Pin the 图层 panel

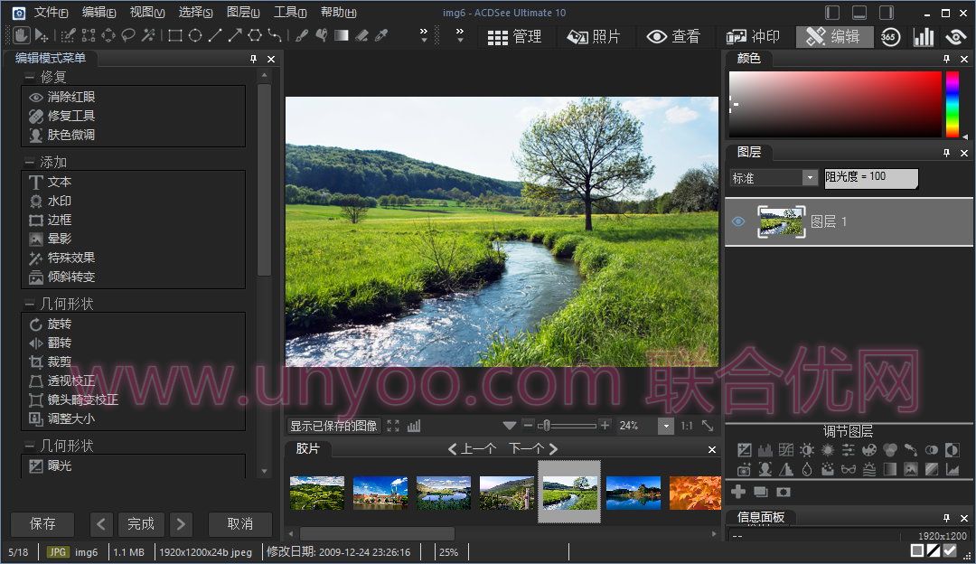pyautogui.click(x=946, y=153)
